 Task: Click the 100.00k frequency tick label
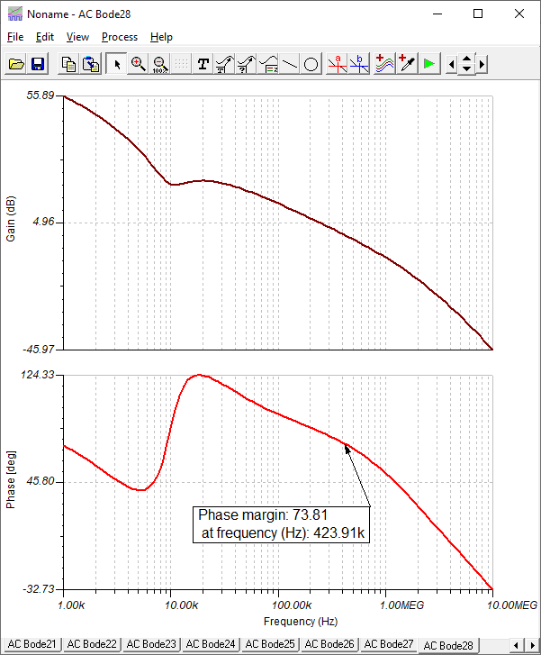tap(292, 605)
